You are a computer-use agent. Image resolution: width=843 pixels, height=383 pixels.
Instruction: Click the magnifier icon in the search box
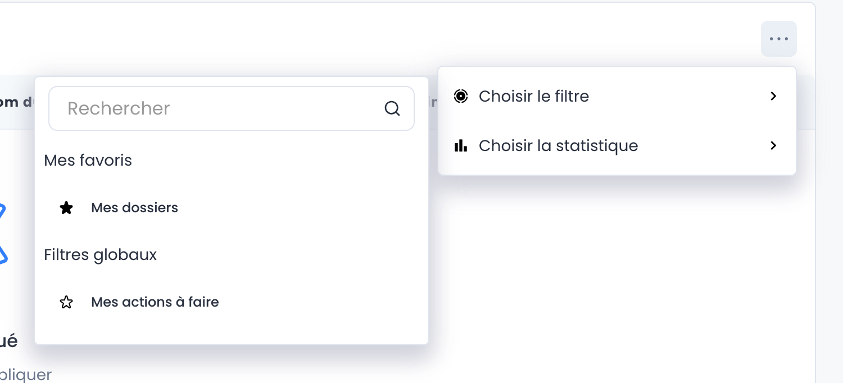pos(392,108)
